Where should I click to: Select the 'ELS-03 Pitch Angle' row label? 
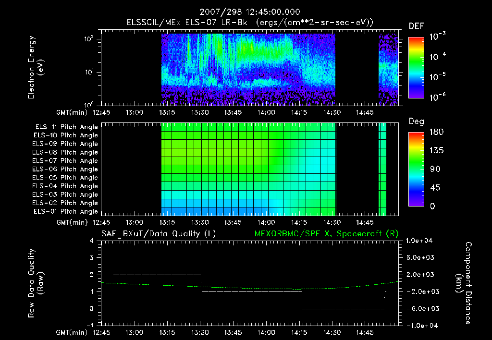coord(65,195)
